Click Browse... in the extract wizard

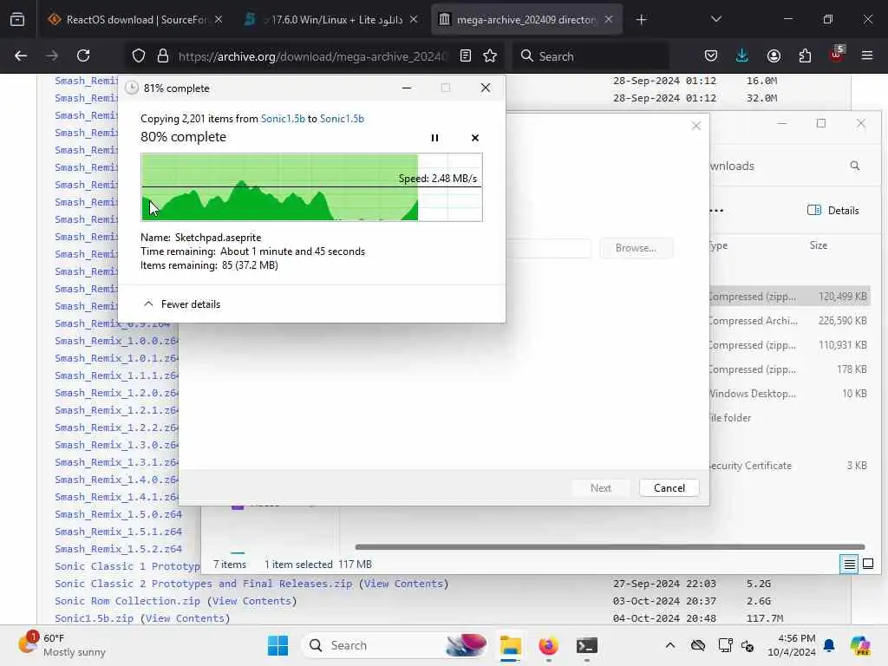636,248
